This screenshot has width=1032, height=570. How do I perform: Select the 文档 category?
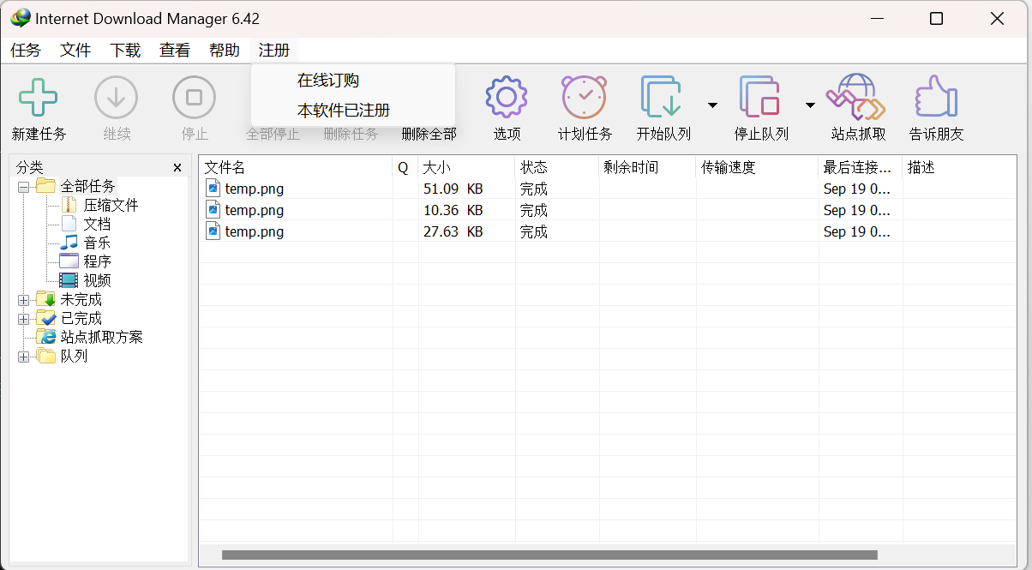pos(97,225)
